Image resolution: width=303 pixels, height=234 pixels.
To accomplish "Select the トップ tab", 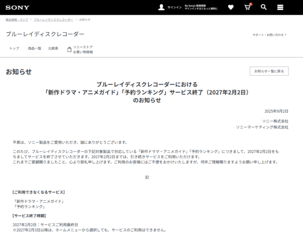I will (x=14, y=49).
